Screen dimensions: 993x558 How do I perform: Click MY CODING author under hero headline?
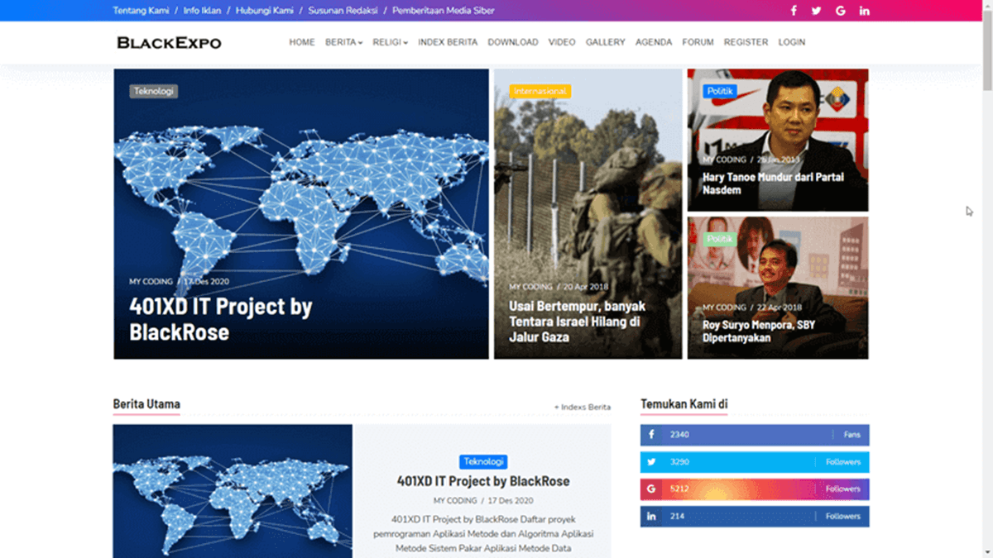click(x=151, y=282)
